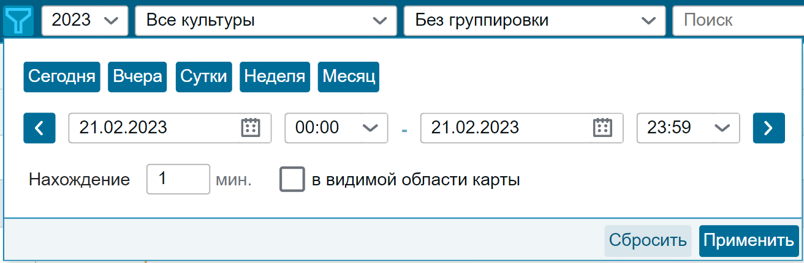Open calendar picker for start date
804x263 pixels.
tap(251, 127)
